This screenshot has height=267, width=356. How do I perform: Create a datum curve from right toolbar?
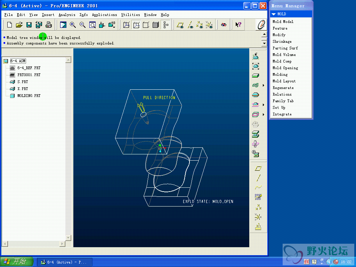pos(258,187)
